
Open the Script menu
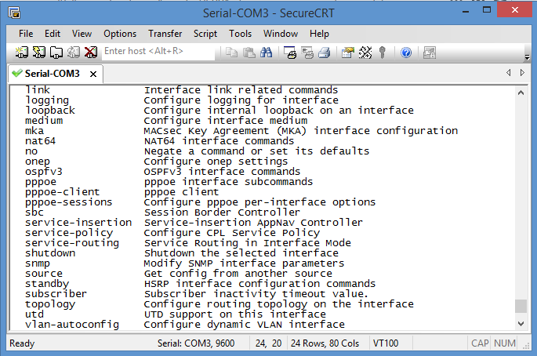(205, 34)
